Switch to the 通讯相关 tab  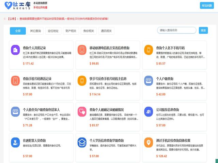(x=106, y=31)
